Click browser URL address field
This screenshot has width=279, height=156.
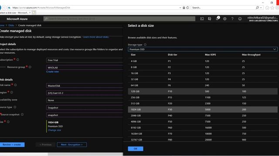pyautogui.click(x=95, y=8)
